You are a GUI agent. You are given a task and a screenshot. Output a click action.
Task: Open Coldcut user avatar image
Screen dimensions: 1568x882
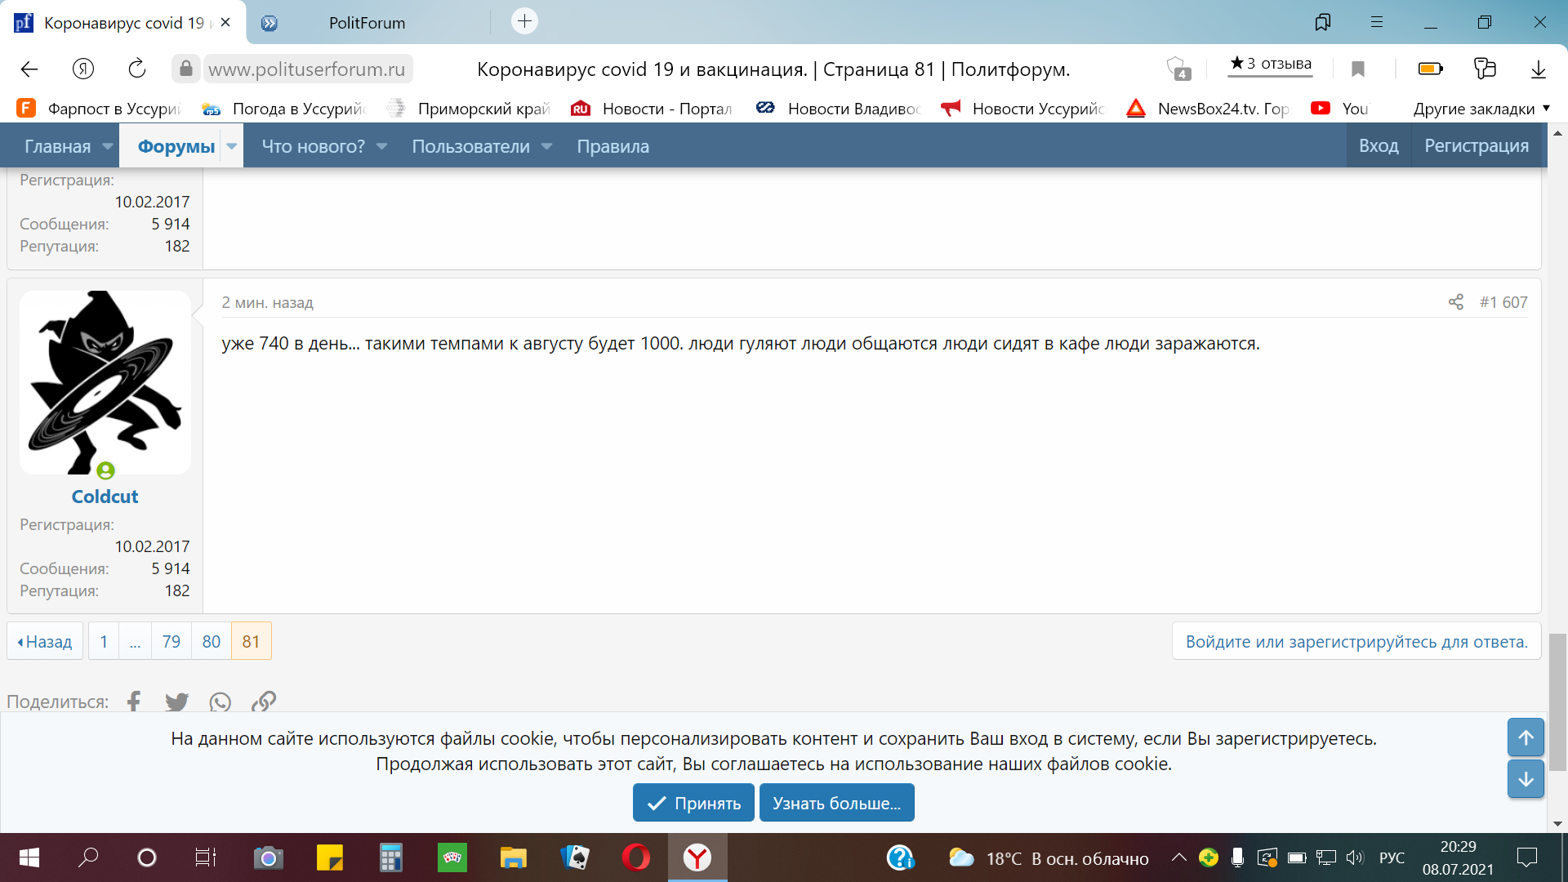click(x=105, y=382)
